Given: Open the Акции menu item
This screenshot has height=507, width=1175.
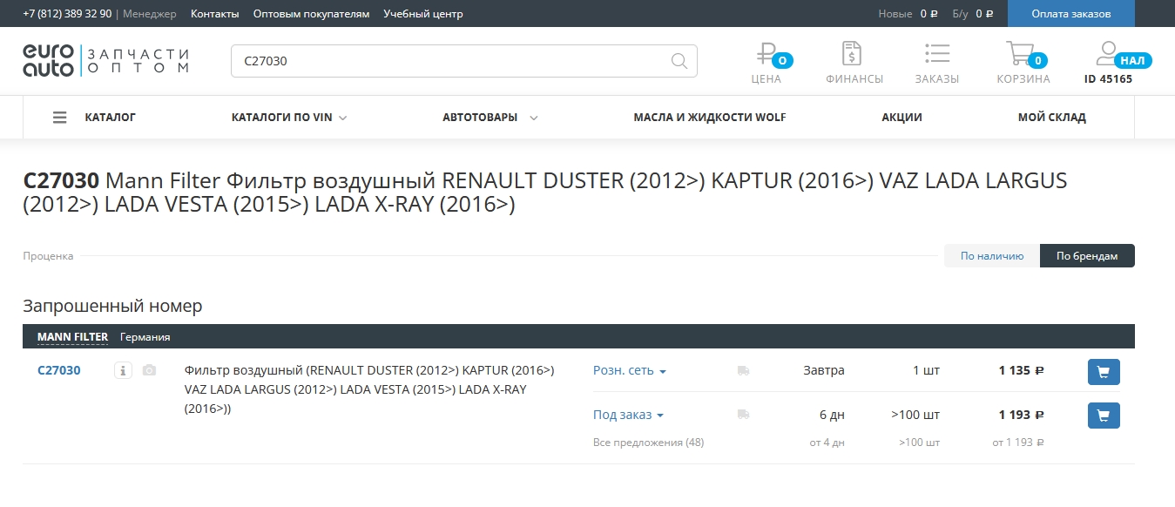Looking at the screenshot, I should (902, 118).
